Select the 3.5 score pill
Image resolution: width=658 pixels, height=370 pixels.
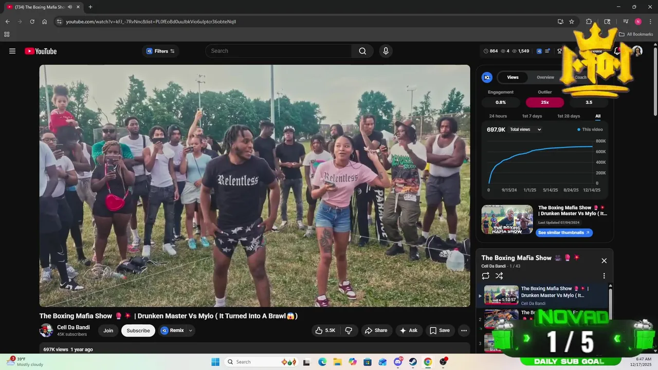coord(589,102)
